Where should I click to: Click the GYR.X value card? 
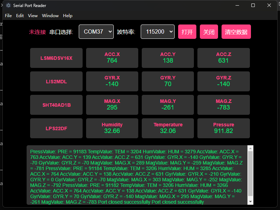tap(112, 81)
